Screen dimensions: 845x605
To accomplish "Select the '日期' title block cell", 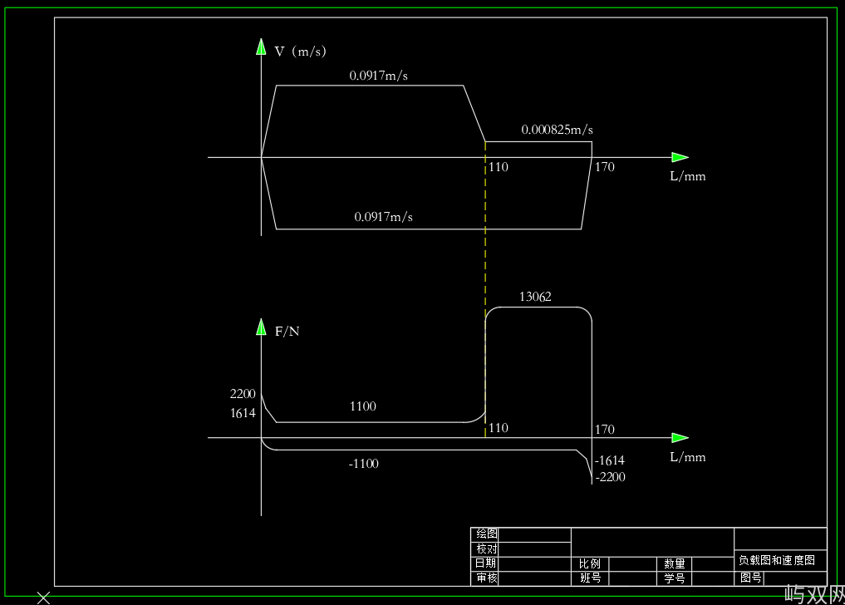I will pyautogui.click(x=485, y=563).
